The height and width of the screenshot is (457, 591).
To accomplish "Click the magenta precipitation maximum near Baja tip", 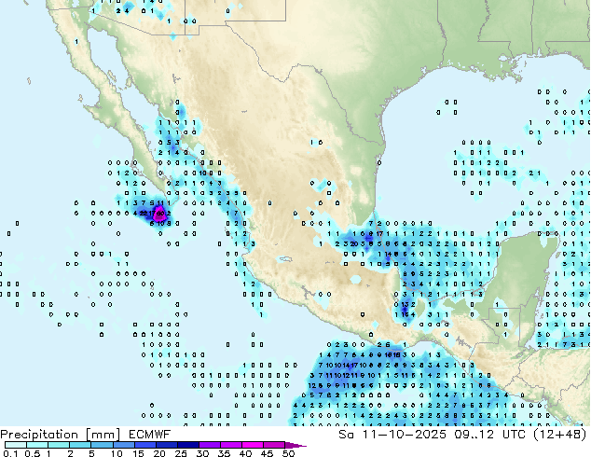I will (160, 214).
